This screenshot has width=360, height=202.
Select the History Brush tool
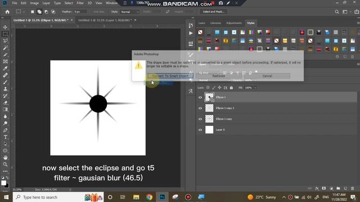click(5, 96)
